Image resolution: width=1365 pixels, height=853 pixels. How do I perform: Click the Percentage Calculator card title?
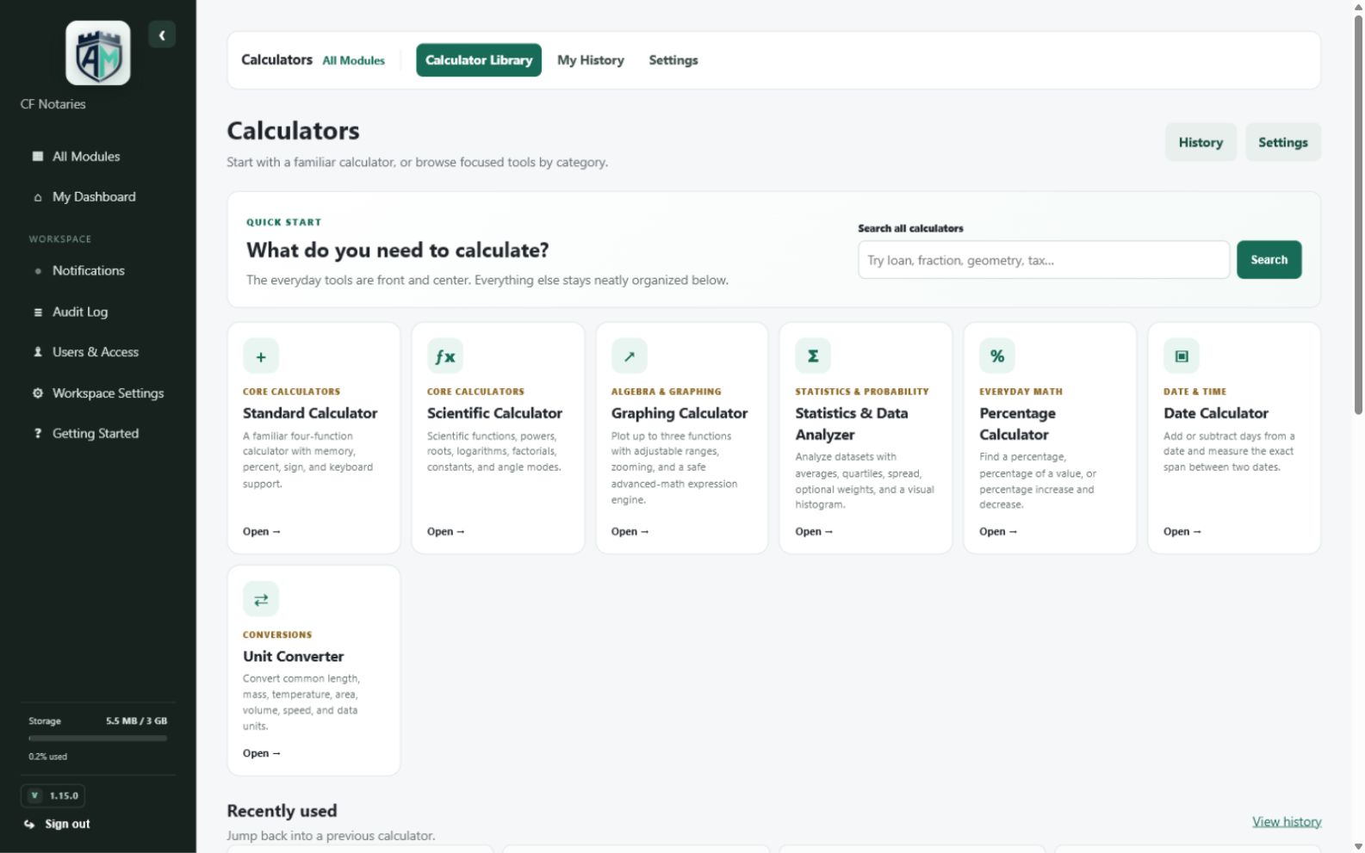1018,424
